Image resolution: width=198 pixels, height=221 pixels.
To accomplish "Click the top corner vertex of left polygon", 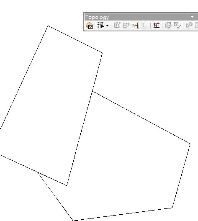I will (48, 26).
